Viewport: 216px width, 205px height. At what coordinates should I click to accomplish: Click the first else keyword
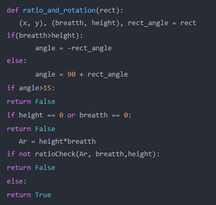[15, 61]
